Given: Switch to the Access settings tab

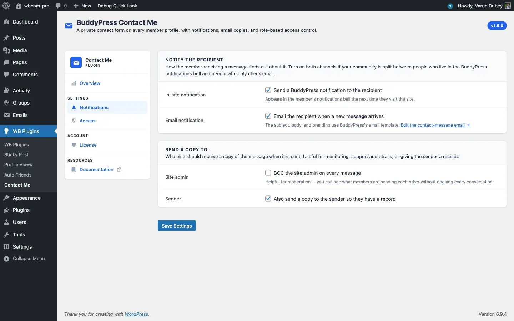Looking at the screenshot, I should tap(107, 121).
